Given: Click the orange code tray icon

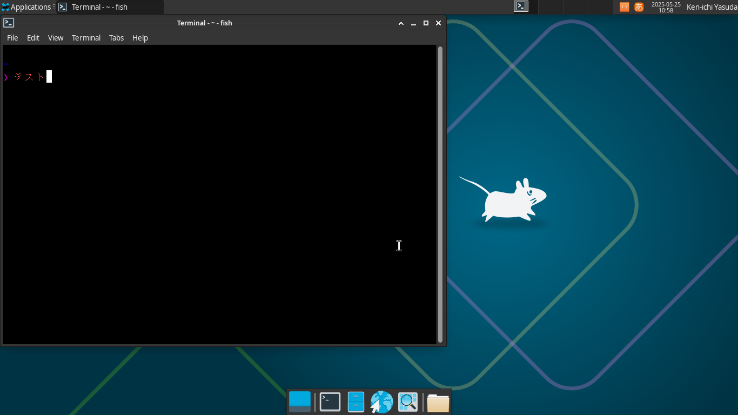Looking at the screenshot, I should click(x=624, y=7).
